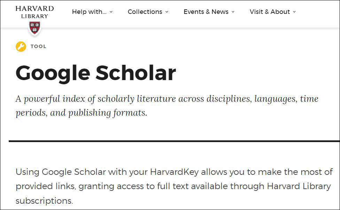Click the TOOL category label
The image size is (340, 210).
[x=38, y=46]
